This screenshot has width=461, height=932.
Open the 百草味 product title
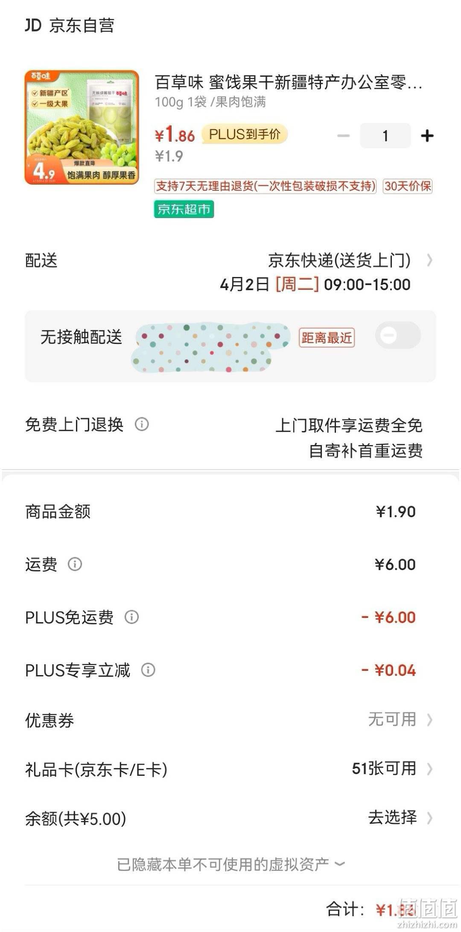click(289, 82)
